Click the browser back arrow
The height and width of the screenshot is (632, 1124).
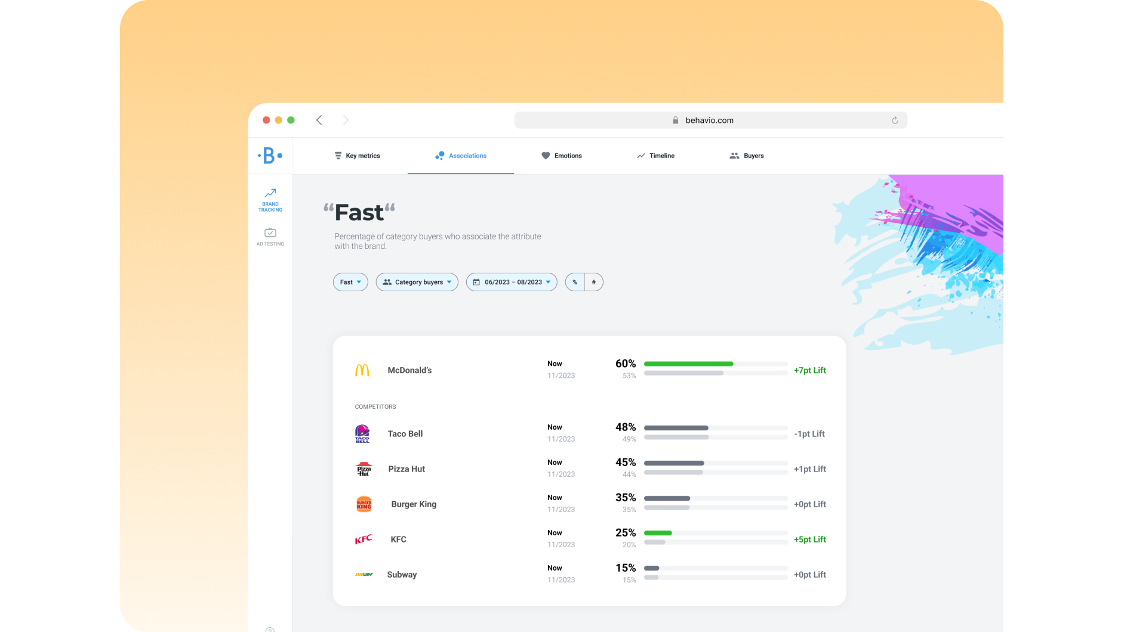coord(319,120)
